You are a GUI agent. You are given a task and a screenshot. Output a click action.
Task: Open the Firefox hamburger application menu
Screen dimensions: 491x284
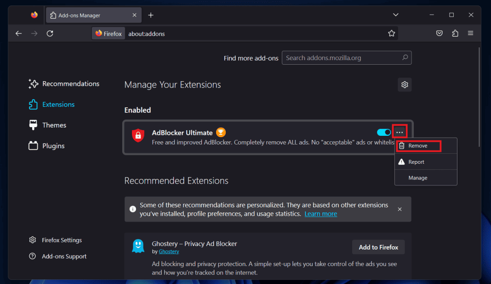[470, 33]
